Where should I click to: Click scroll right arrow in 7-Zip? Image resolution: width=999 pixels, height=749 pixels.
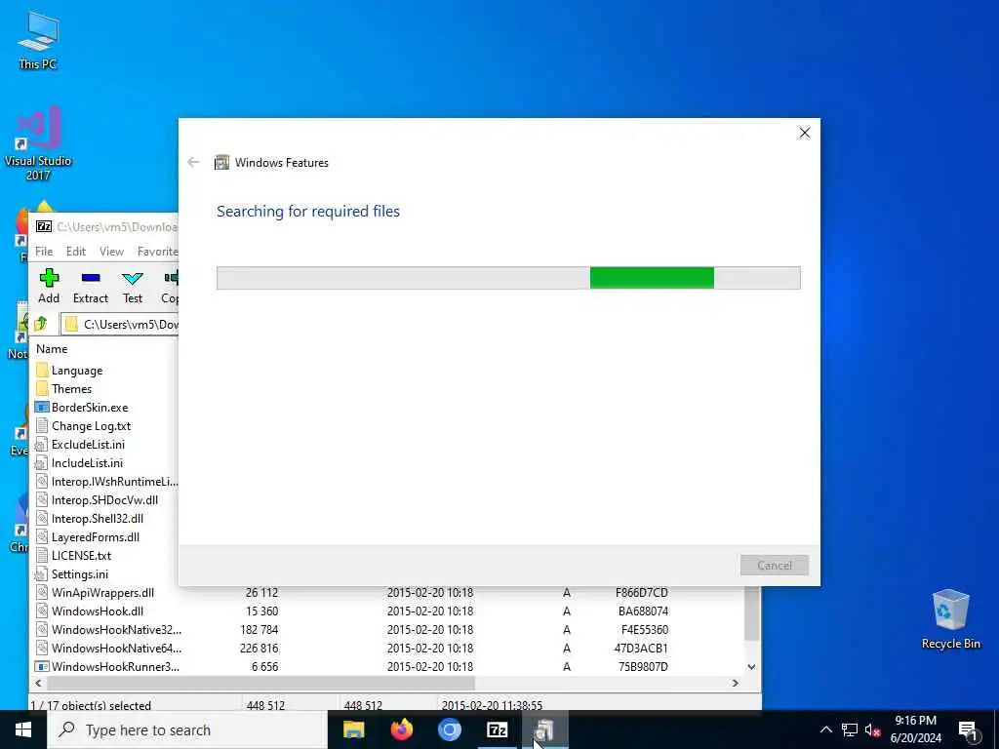click(736, 683)
